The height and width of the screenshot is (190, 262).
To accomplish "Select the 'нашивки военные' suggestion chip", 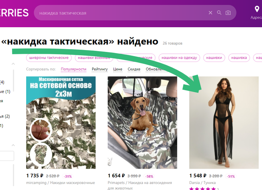I will pos(94,57).
